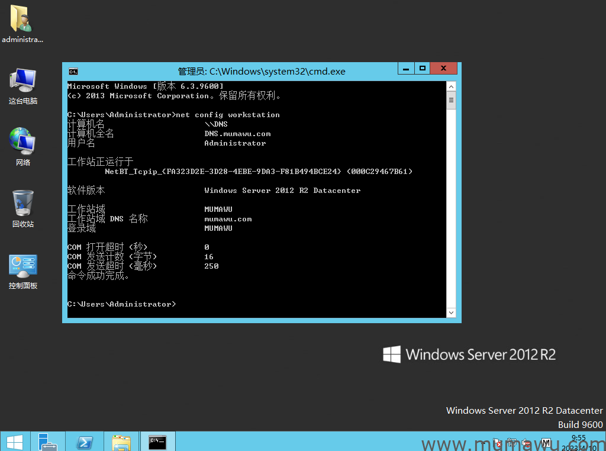Launch Windows PowerShell from the taskbar

(84, 442)
